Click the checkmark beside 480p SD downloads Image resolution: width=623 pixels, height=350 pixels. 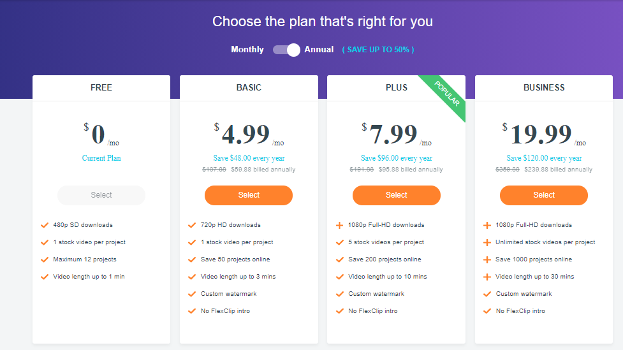[45, 225]
